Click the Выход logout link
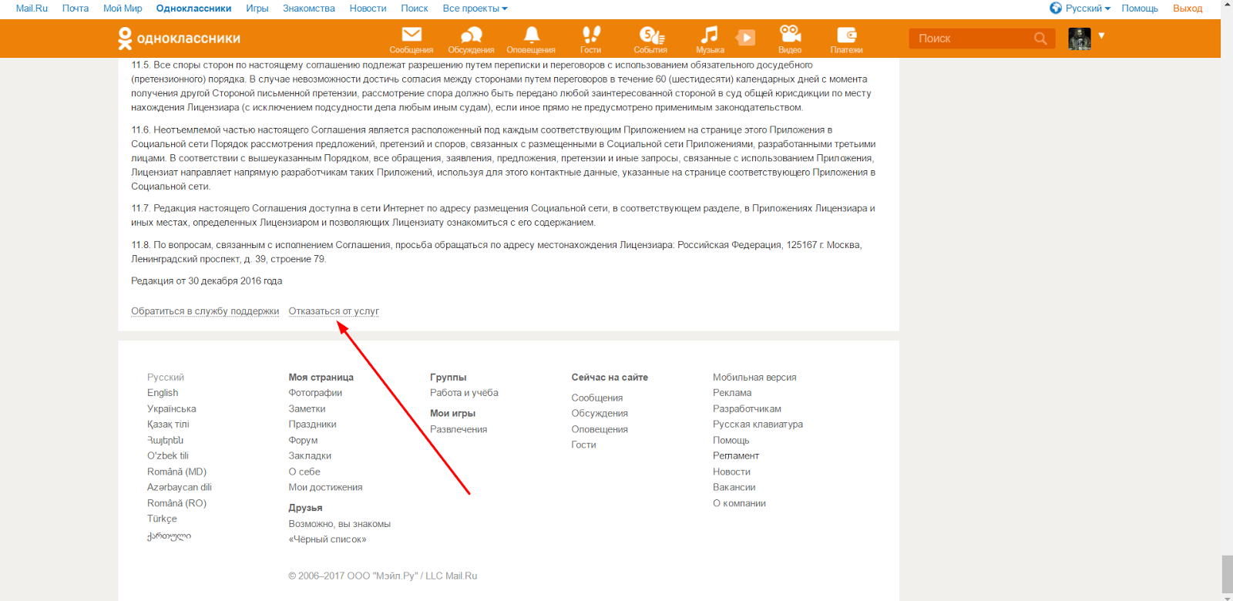1233x601 pixels. pyautogui.click(x=1188, y=8)
